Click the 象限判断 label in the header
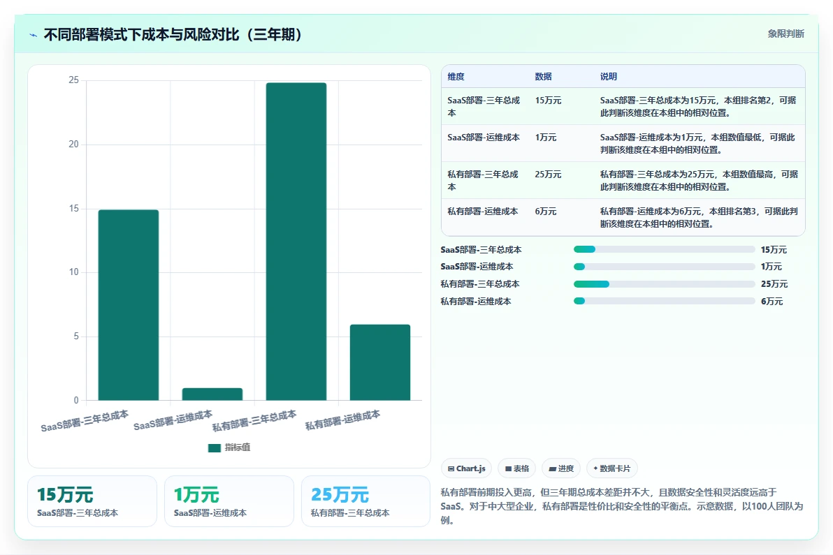 pos(785,34)
